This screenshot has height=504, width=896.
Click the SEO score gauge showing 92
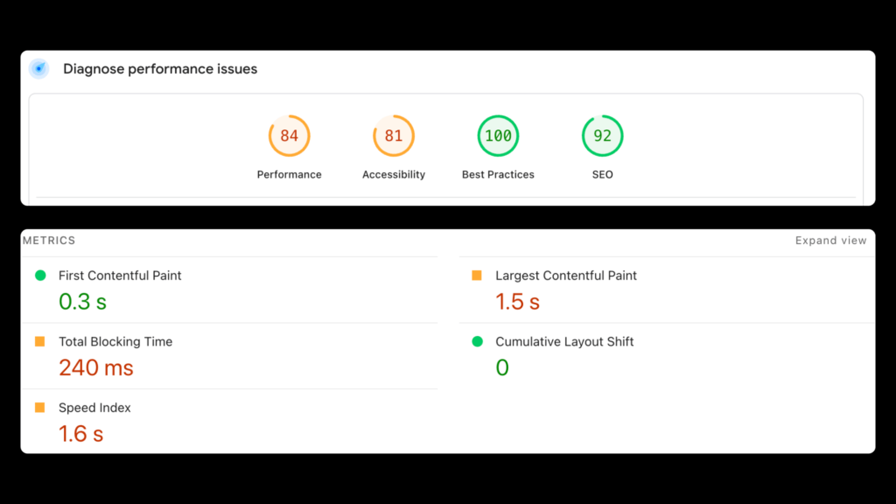(602, 136)
